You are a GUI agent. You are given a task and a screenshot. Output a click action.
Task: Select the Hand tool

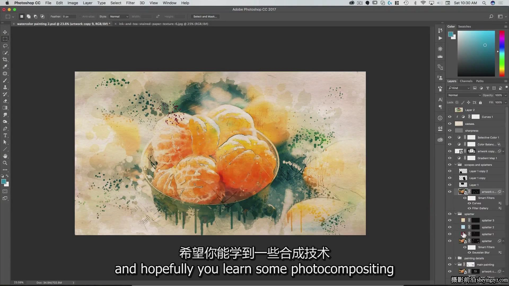click(5, 156)
